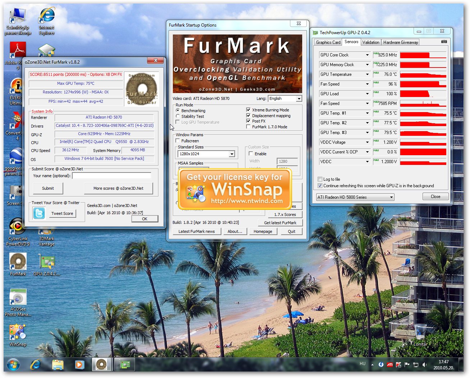Switch to the Hardware Giveaway tab

(401, 42)
